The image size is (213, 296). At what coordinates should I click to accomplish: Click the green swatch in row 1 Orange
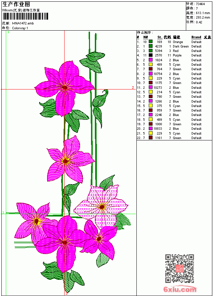[150, 42]
